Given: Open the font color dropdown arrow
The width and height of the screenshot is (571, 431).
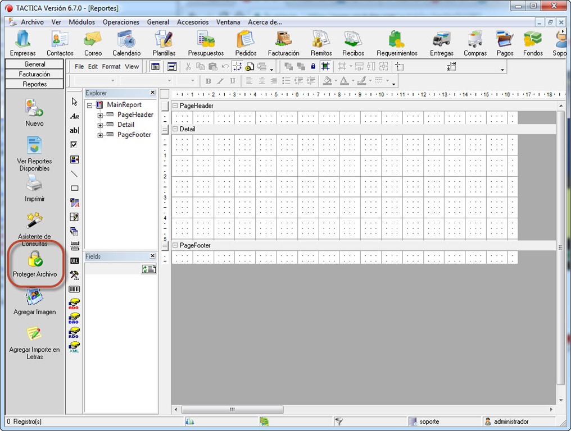Looking at the screenshot, I should point(353,81).
